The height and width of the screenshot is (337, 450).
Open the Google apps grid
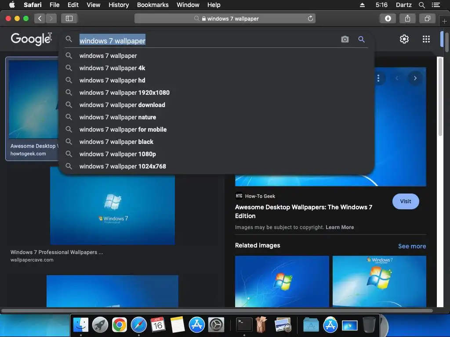(x=426, y=39)
